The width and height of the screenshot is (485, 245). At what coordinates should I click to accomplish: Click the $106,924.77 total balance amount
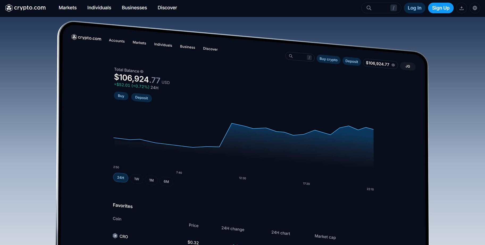[x=137, y=78]
